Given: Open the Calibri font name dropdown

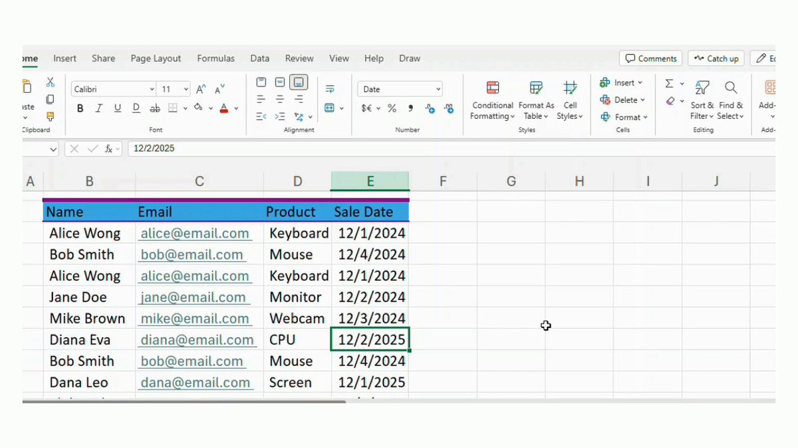Looking at the screenshot, I should point(152,89).
